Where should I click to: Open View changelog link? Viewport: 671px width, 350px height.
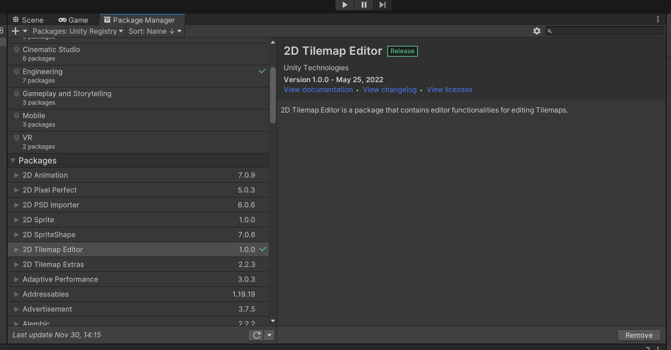pyautogui.click(x=389, y=90)
